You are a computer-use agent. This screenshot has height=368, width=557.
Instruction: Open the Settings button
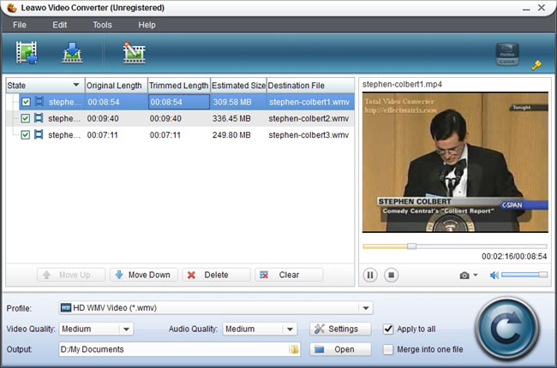click(x=340, y=329)
